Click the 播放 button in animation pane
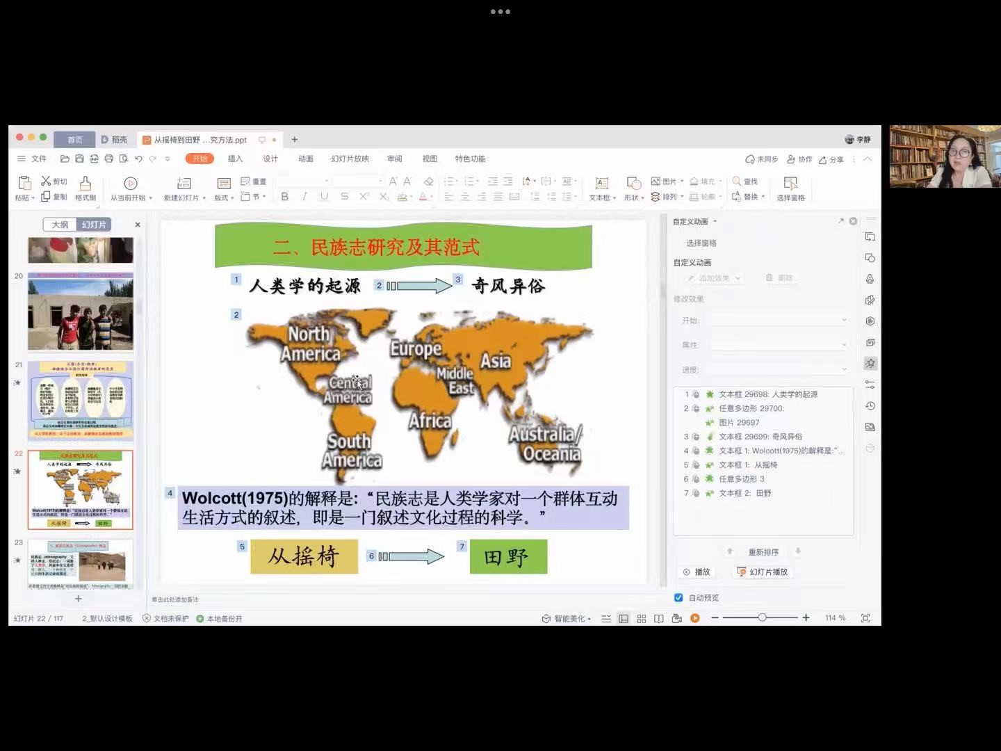The width and height of the screenshot is (1001, 751). coord(697,572)
